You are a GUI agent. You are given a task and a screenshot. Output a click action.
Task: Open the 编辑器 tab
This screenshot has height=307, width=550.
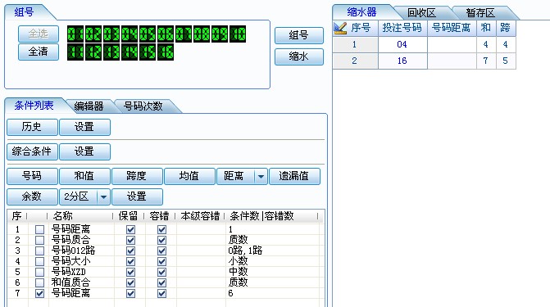click(x=89, y=106)
